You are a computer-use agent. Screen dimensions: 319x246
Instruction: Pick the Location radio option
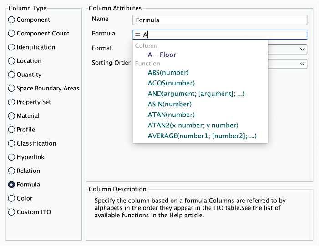coord(12,61)
